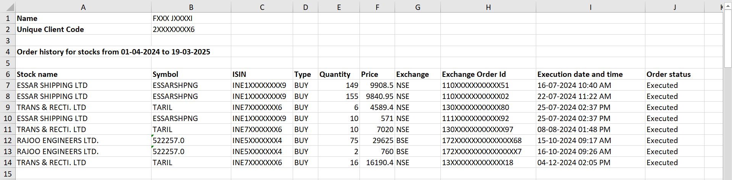Select column D header
This screenshot has height=180, width=732.
(305, 7)
